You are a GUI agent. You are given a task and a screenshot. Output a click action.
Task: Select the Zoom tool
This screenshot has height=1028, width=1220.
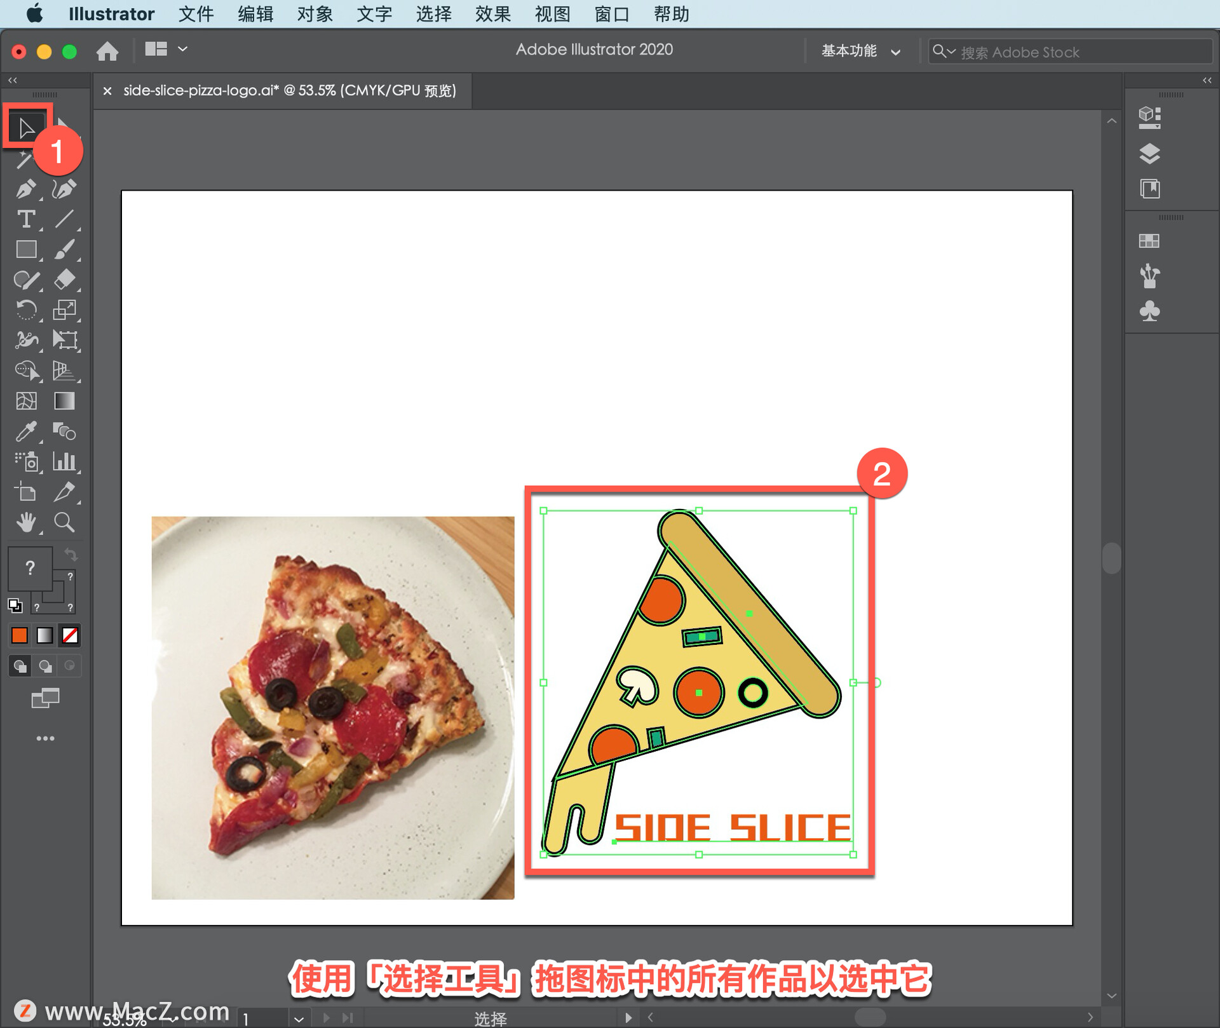point(64,522)
